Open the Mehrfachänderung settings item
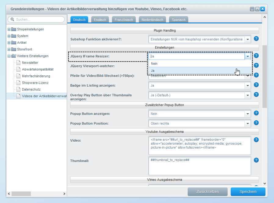The image size is (274, 203). tap(36, 76)
